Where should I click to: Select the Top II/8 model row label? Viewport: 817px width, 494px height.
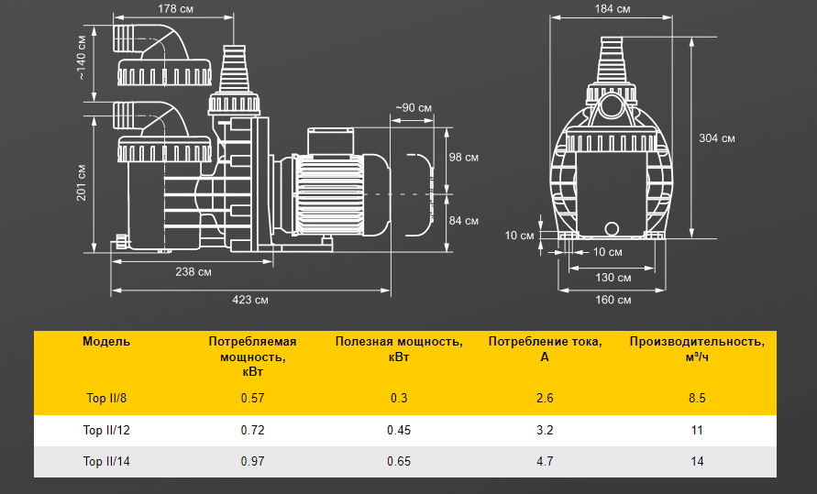tap(106, 398)
